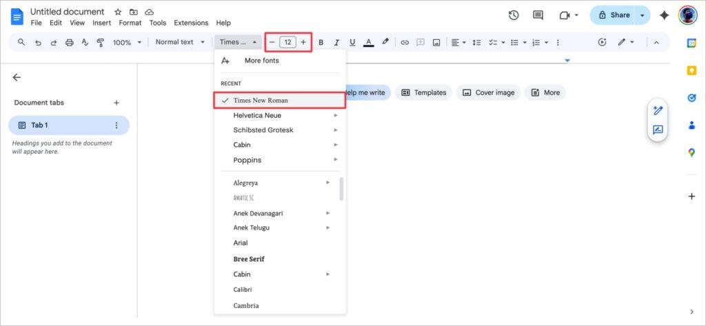Screen dimensions: 706x326
Task: Close the document tabs panel back arrow
Action: pos(17,77)
